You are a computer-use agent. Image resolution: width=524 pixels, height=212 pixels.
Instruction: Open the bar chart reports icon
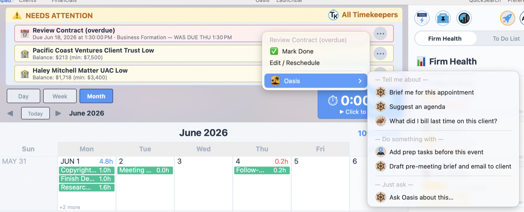point(464,18)
